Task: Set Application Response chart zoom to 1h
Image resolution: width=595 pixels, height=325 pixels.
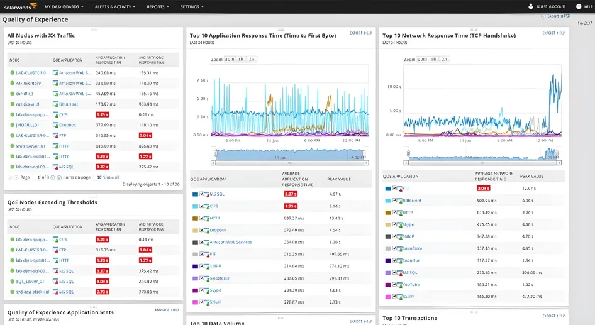Action: 241,59
